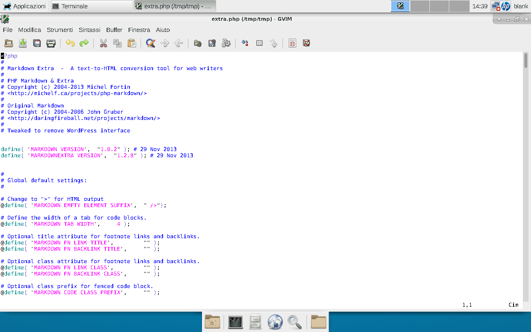Open the application finder magnifier in dock

point(295,322)
